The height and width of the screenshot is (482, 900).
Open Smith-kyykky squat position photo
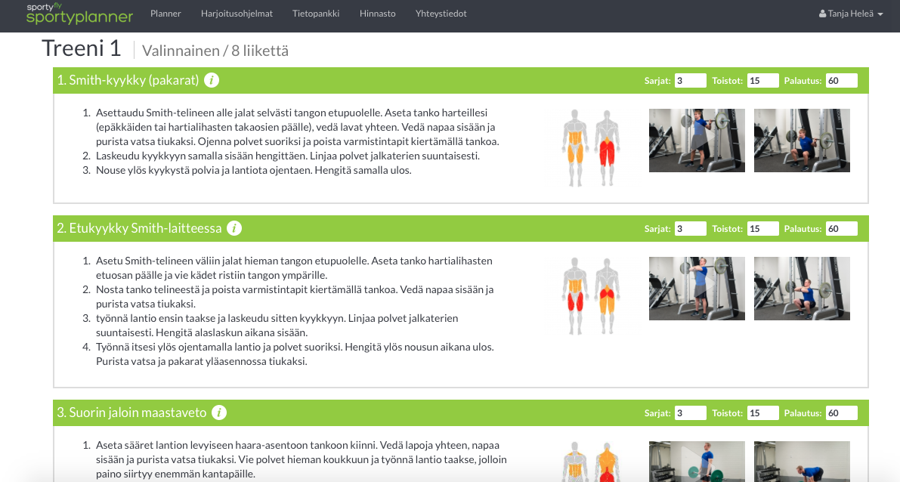click(802, 141)
